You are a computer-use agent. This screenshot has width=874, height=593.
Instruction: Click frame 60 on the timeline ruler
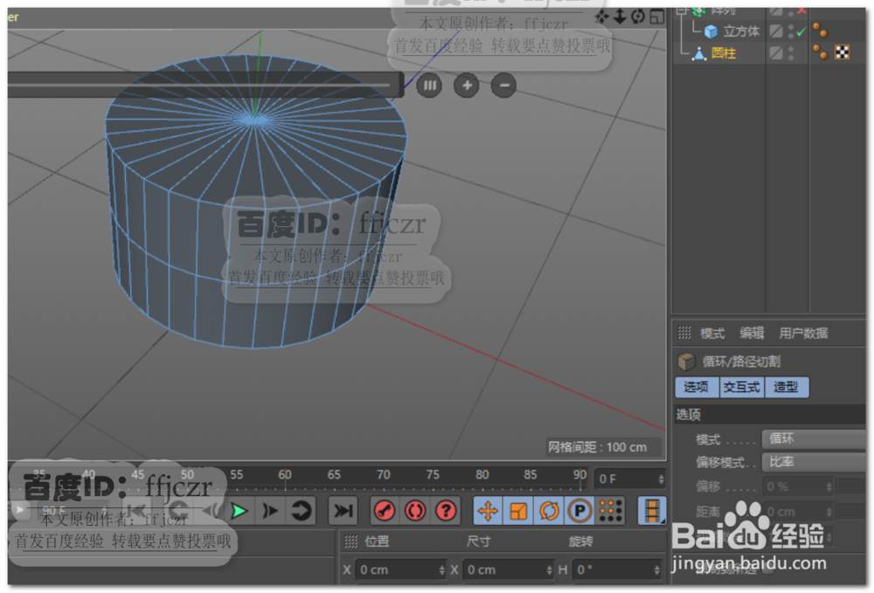coord(285,475)
